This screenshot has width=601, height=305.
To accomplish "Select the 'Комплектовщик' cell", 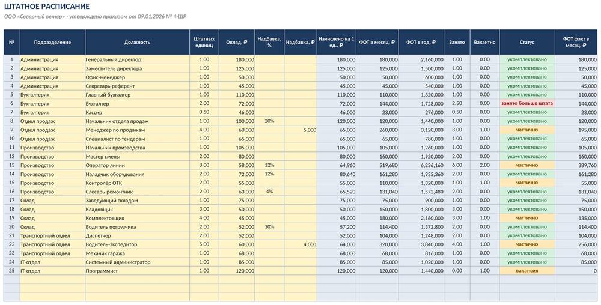I will coord(137,218).
